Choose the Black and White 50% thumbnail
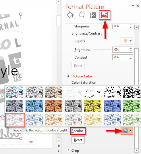The width and height of the screenshot is (141, 154). click(112, 92)
